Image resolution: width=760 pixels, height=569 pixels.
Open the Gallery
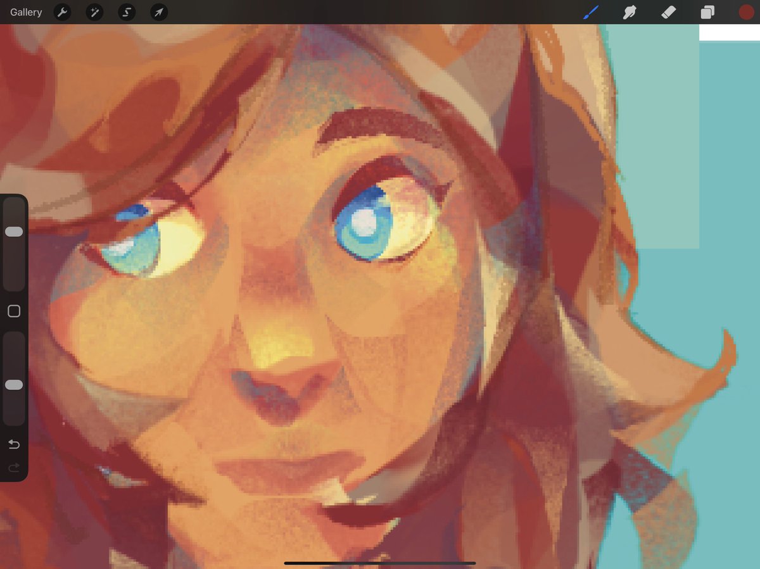coord(26,12)
